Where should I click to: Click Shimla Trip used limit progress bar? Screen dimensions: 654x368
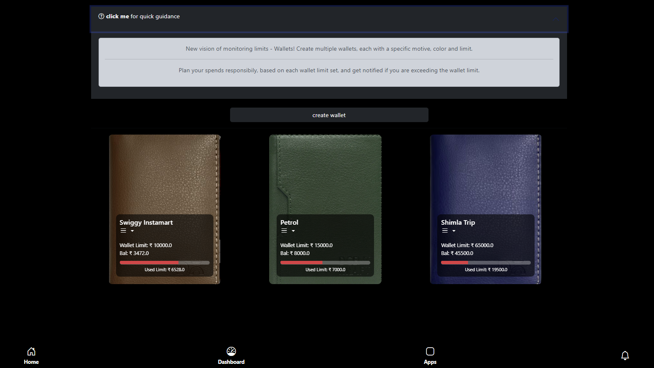tap(486, 263)
